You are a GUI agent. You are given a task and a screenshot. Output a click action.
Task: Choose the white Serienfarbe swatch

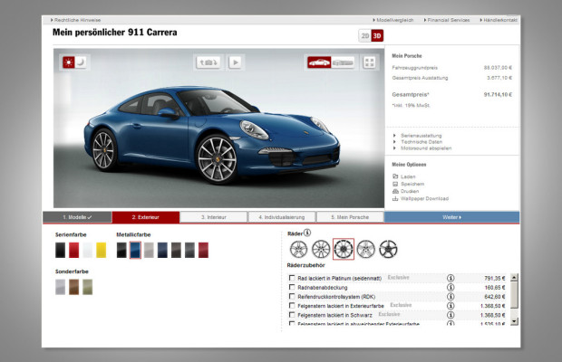point(87,250)
